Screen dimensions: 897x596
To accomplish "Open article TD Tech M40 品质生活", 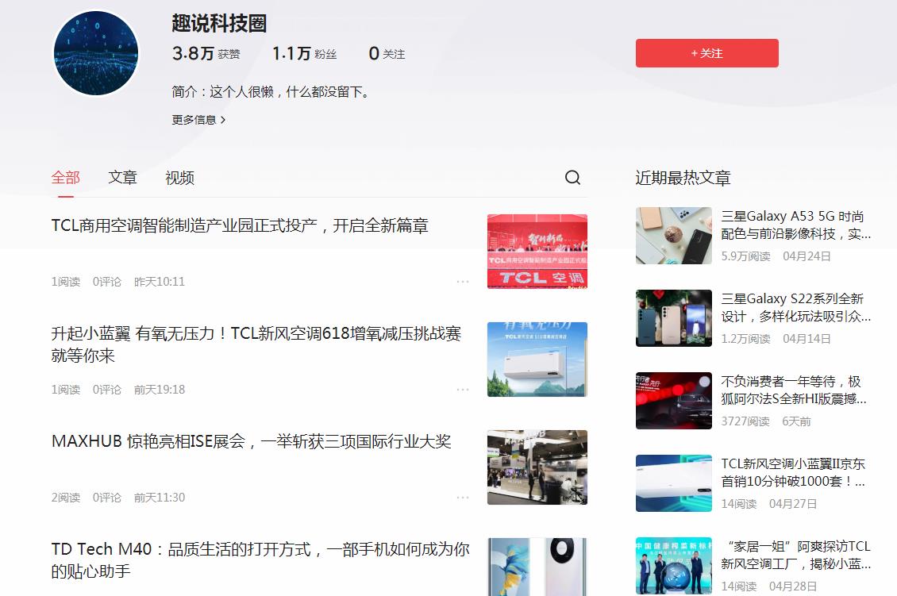I will (260, 560).
